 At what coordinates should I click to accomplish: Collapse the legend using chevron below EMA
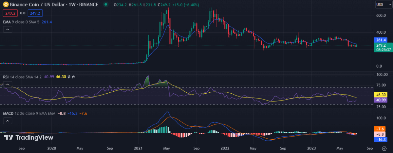[8, 29]
